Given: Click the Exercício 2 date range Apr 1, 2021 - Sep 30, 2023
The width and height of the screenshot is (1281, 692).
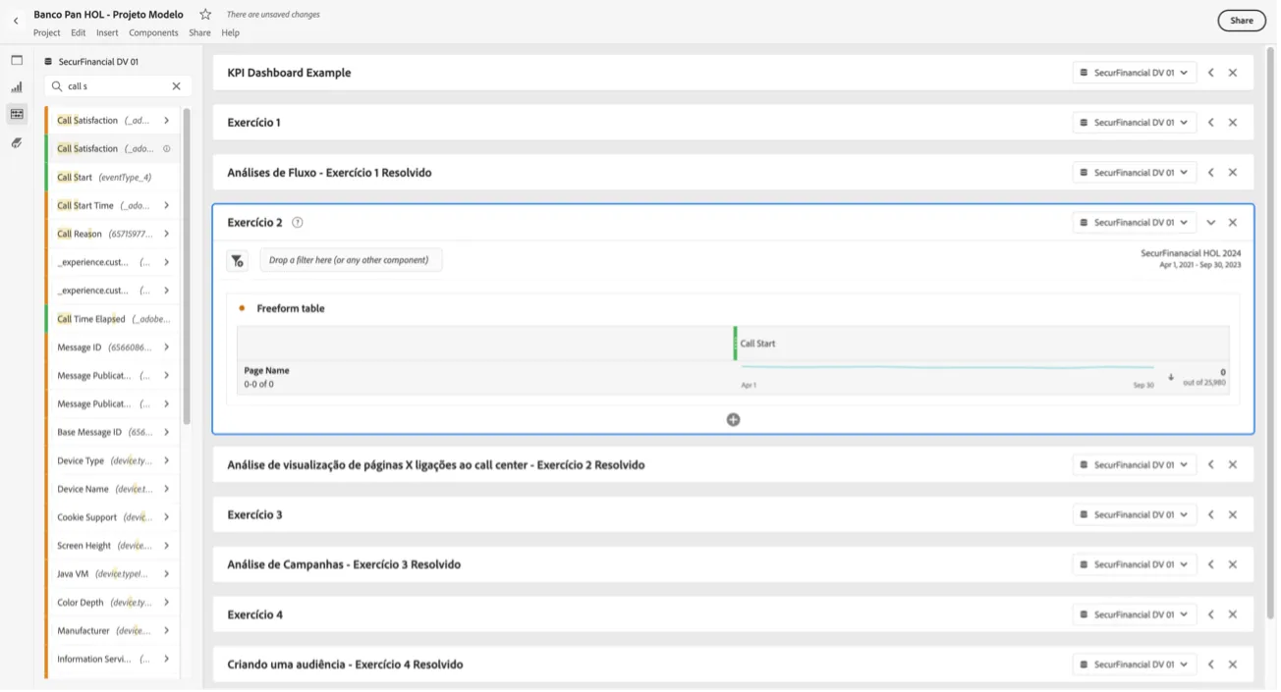Looking at the screenshot, I should [1199, 265].
